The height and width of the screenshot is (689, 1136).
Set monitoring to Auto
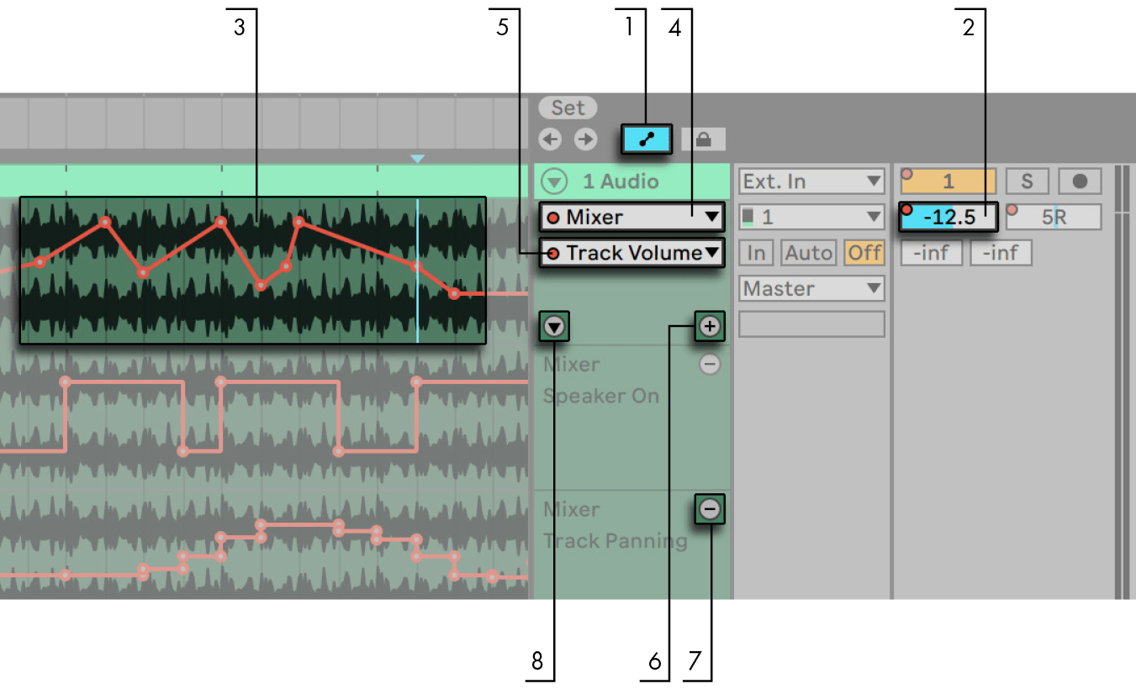pos(808,252)
